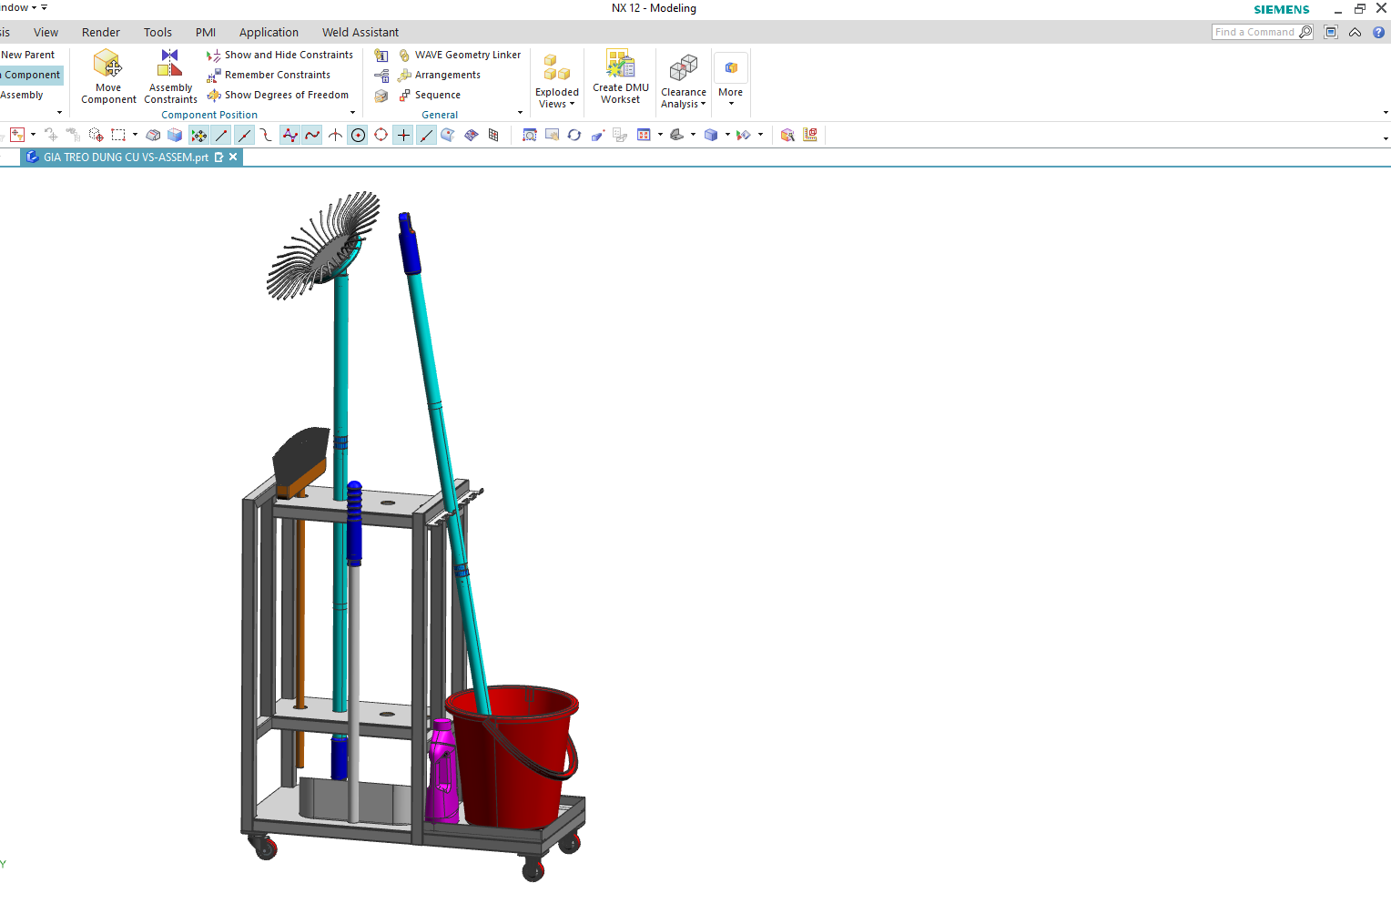Viewport: 1391px width, 914px height.
Task: Click the full screen icon near Help
Action: tap(1330, 32)
